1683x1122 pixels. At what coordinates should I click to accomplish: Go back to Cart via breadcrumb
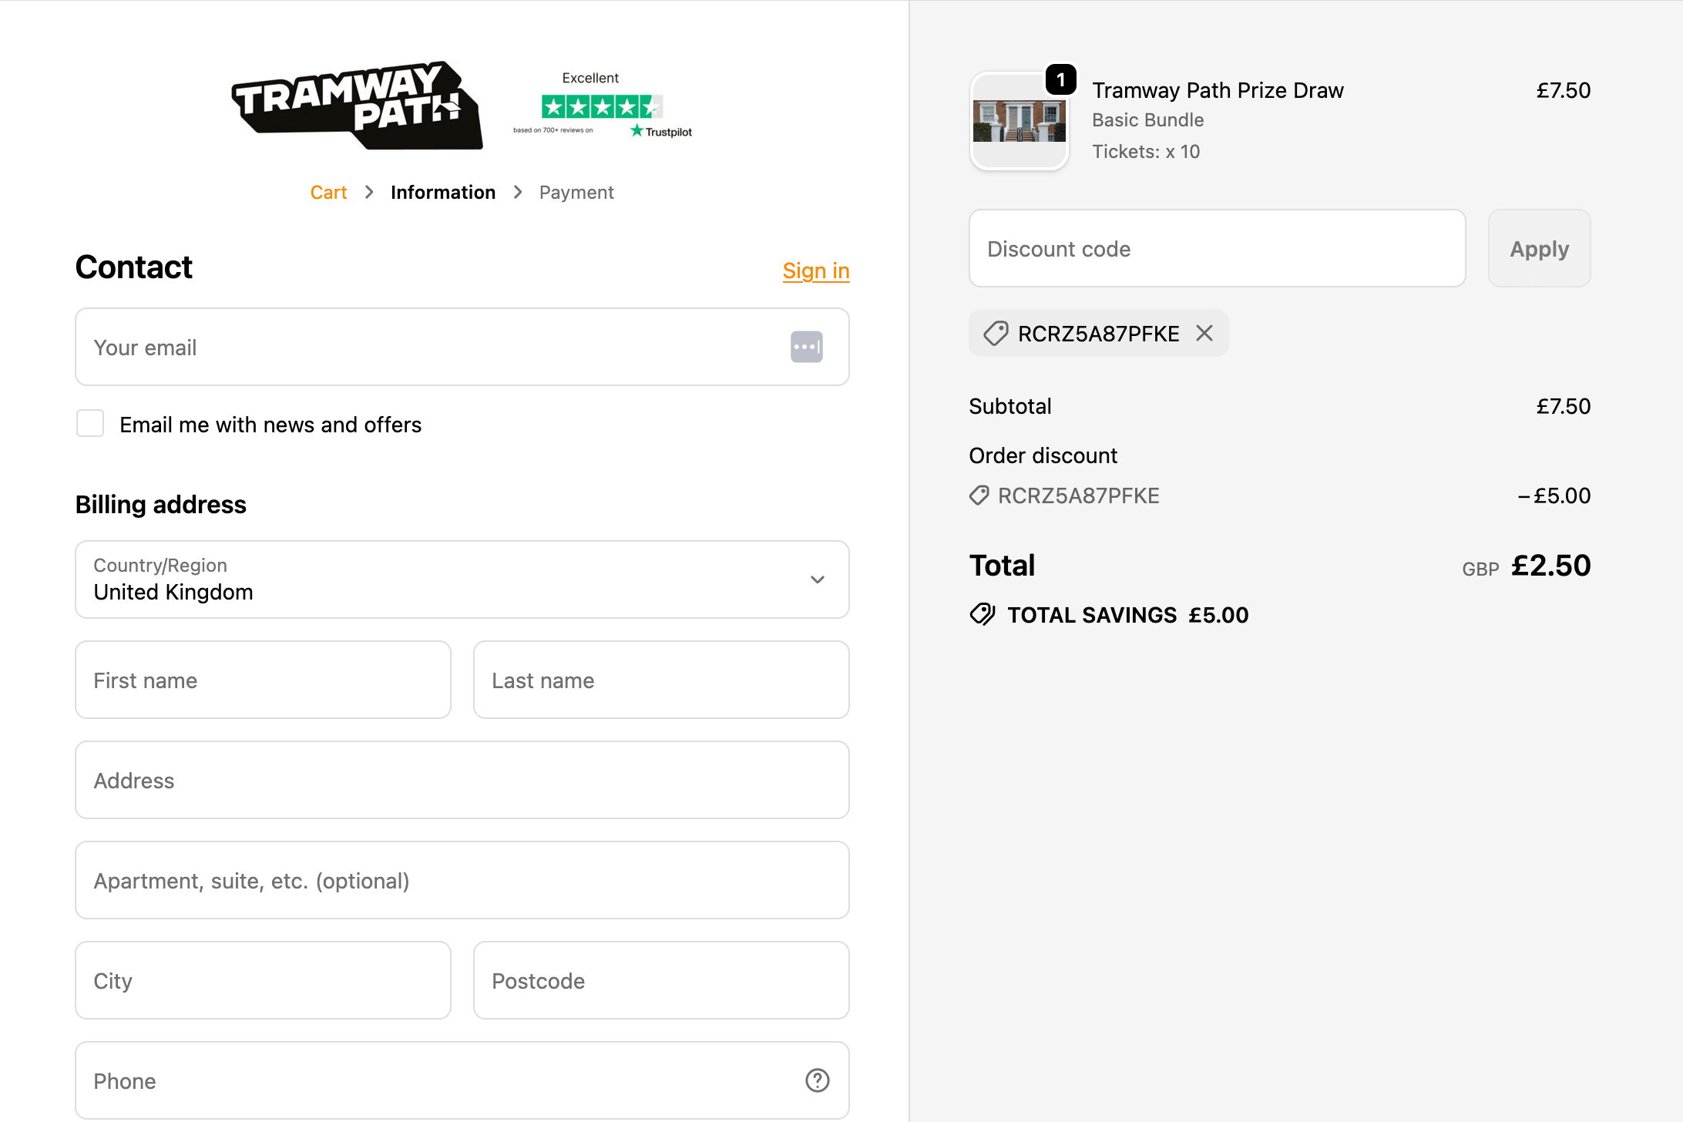point(328,192)
